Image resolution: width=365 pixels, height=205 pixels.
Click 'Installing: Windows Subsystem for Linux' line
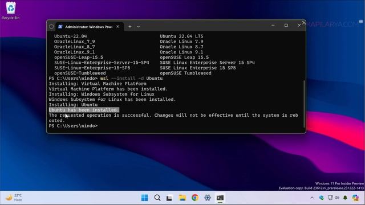[x=102, y=94]
